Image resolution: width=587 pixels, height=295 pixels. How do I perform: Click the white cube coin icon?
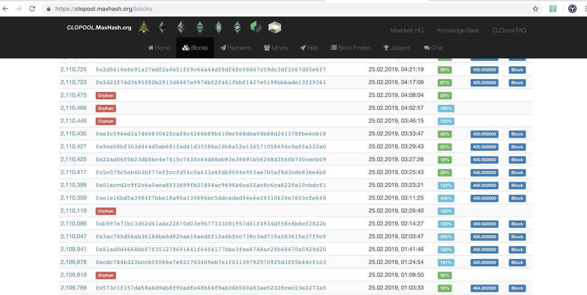[275, 27]
